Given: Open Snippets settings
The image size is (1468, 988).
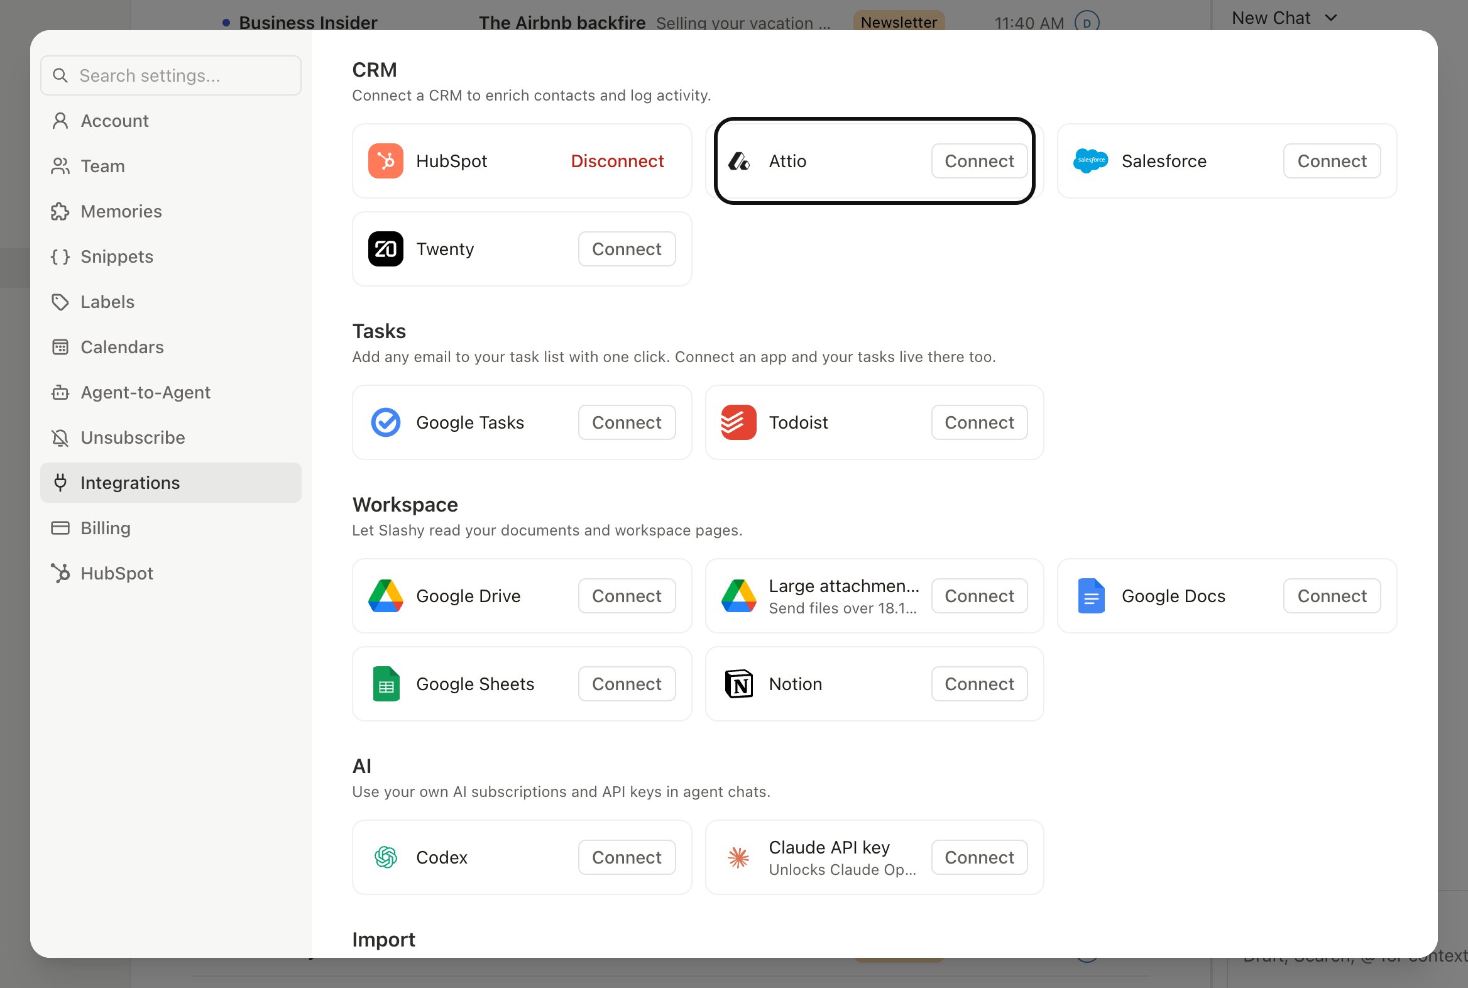Looking at the screenshot, I should 171,257.
